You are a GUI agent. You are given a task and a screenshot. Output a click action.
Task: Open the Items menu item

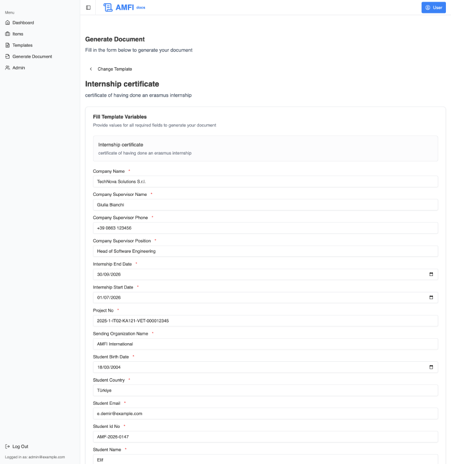click(x=40, y=34)
